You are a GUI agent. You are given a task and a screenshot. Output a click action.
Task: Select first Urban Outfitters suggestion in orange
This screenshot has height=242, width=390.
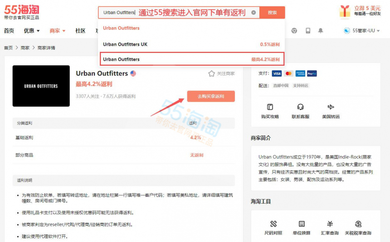tap(121, 28)
